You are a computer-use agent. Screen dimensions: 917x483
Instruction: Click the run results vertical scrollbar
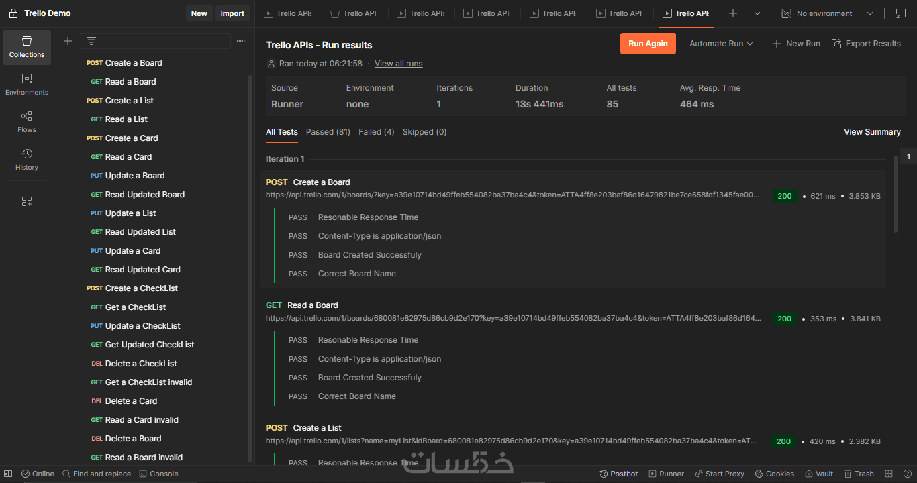pos(895,195)
